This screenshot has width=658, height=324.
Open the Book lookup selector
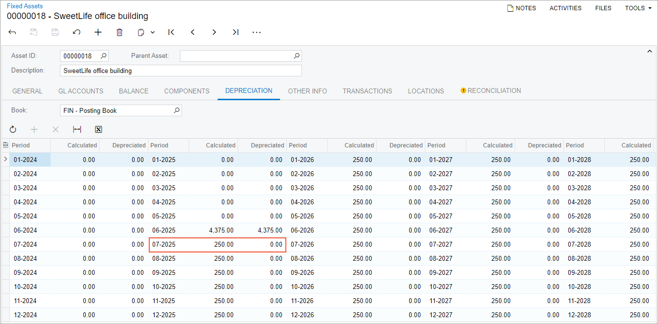click(177, 110)
